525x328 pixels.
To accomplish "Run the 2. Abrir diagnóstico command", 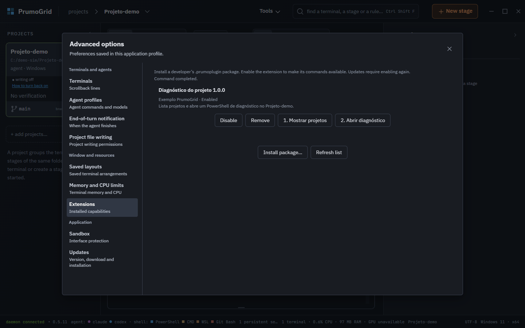I will (363, 120).
